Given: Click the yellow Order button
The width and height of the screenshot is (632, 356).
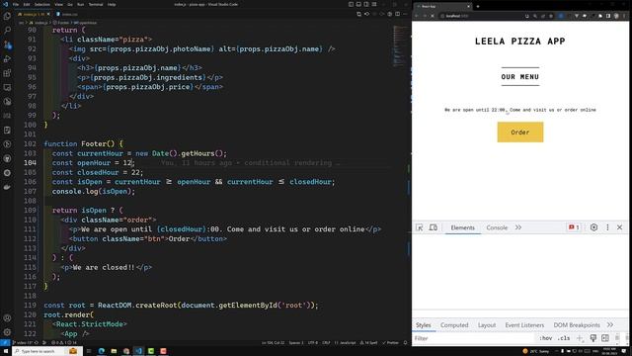Looking at the screenshot, I should pyautogui.click(x=520, y=132).
